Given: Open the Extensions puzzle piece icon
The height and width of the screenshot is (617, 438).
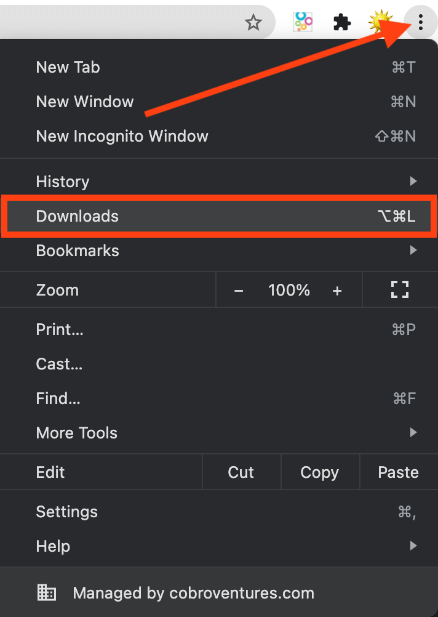Looking at the screenshot, I should 341,22.
